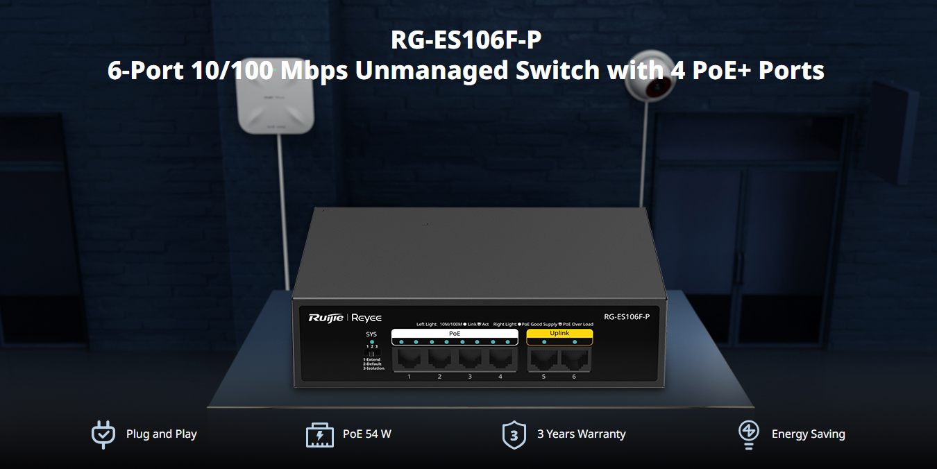The width and height of the screenshot is (937, 469).
Task: Click the Ruijie Reyee logo on switch
Action: coord(345,318)
